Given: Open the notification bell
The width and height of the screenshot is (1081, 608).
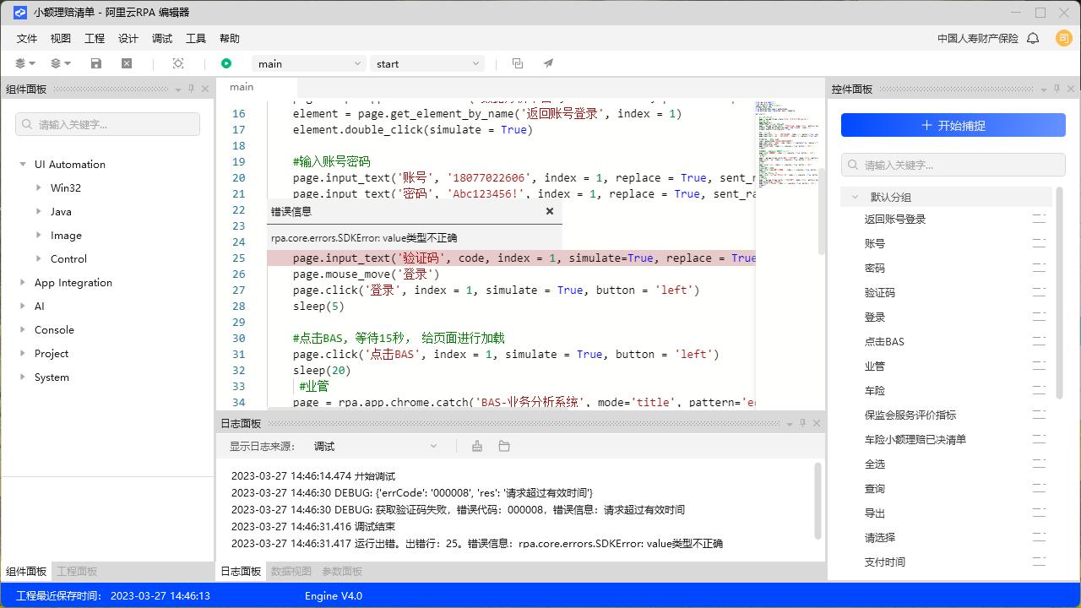Looking at the screenshot, I should [1033, 39].
